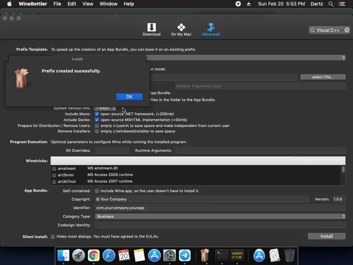Click the Dll Overrides input field

click(112, 150)
